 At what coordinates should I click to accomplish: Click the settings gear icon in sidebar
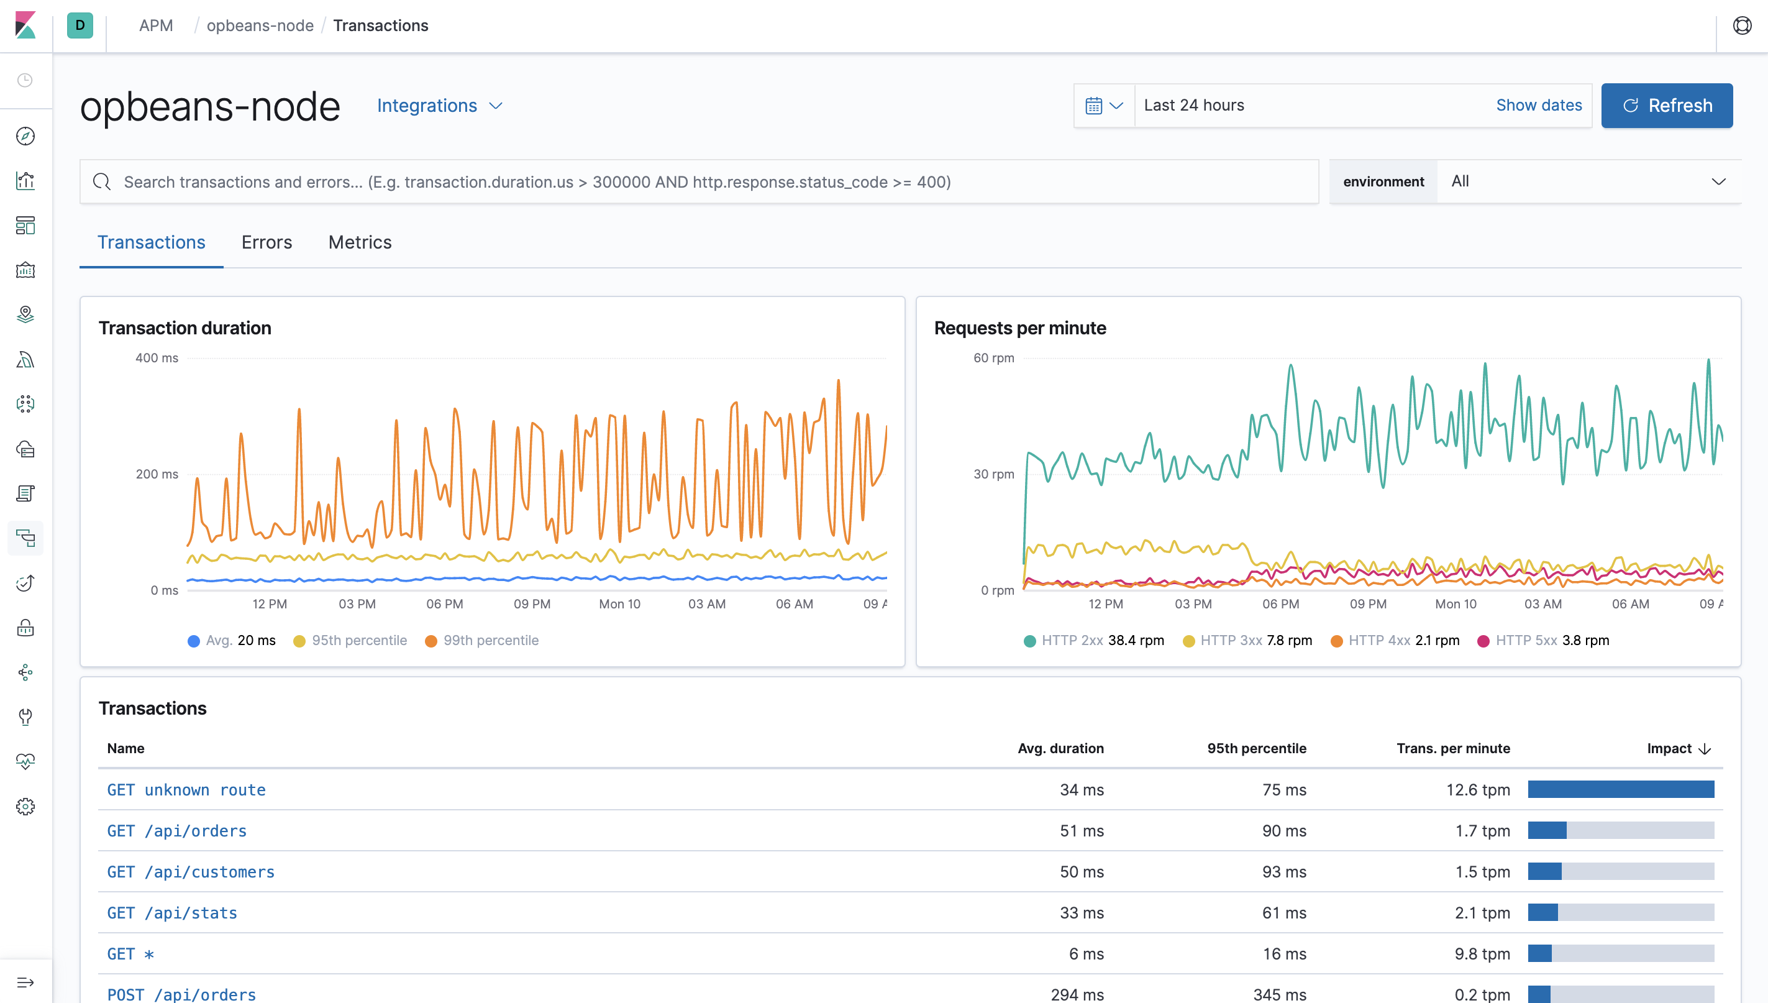[28, 806]
